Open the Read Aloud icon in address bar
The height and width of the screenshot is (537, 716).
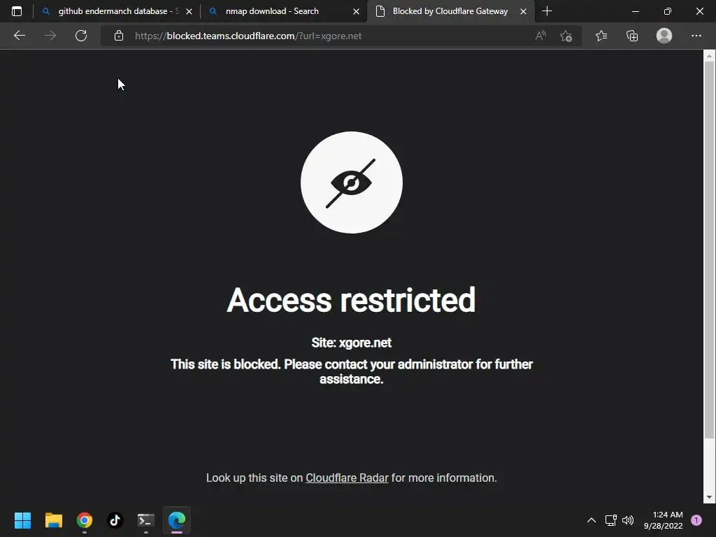tap(540, 36)
